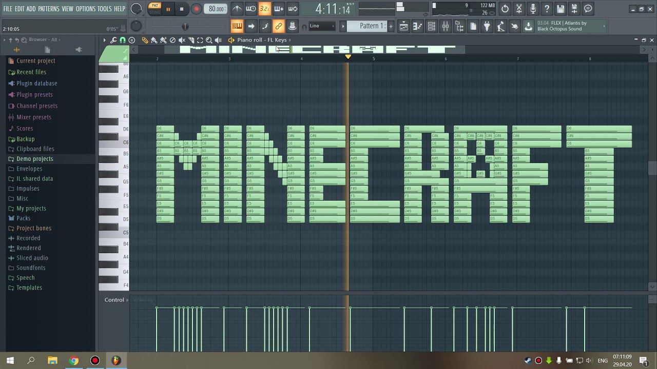Toggle loop recording
Image resolution: width=657 pixels, height=369 pixels.
pos(293,9)
